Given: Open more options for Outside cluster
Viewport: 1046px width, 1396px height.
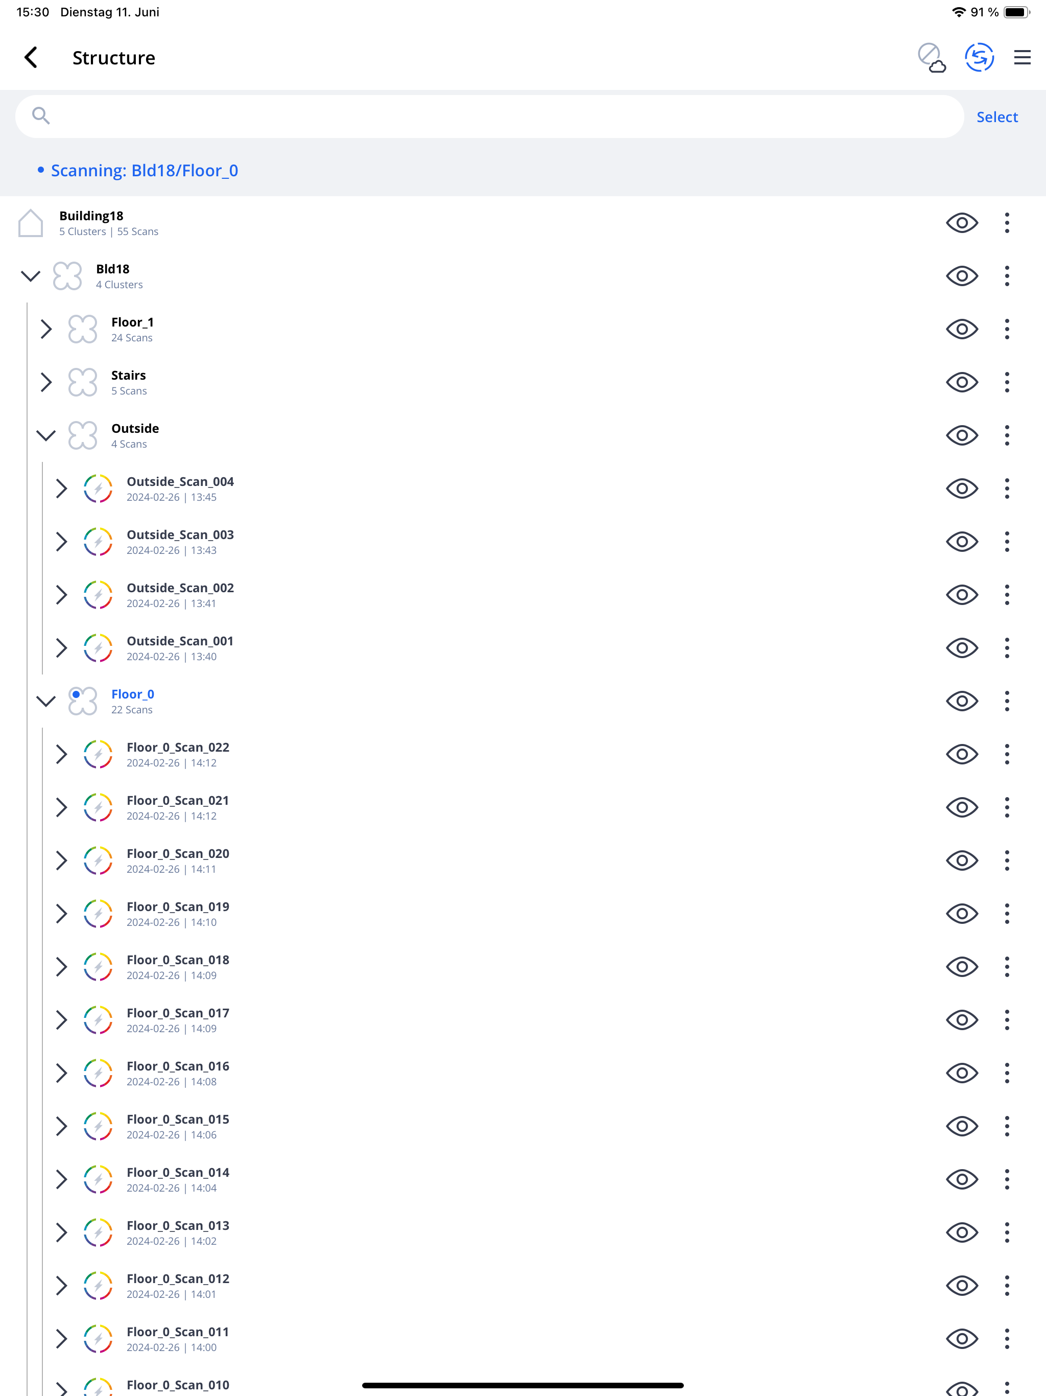Looking at the screenshot, I should pyautogui.click(x=1007, y=435).
